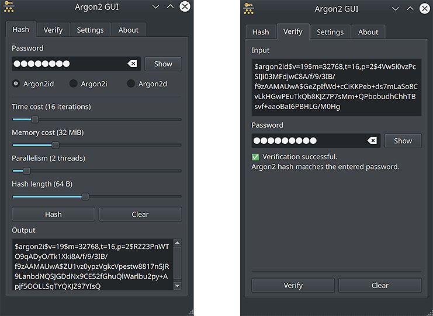
Task: Click the Verify button at the bottom
Action: pos(293,286)
